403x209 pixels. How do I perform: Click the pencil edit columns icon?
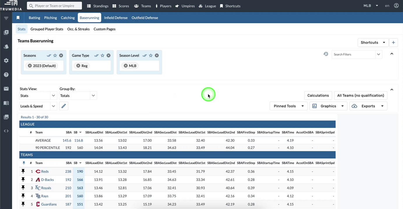click(x=64, y=106)
